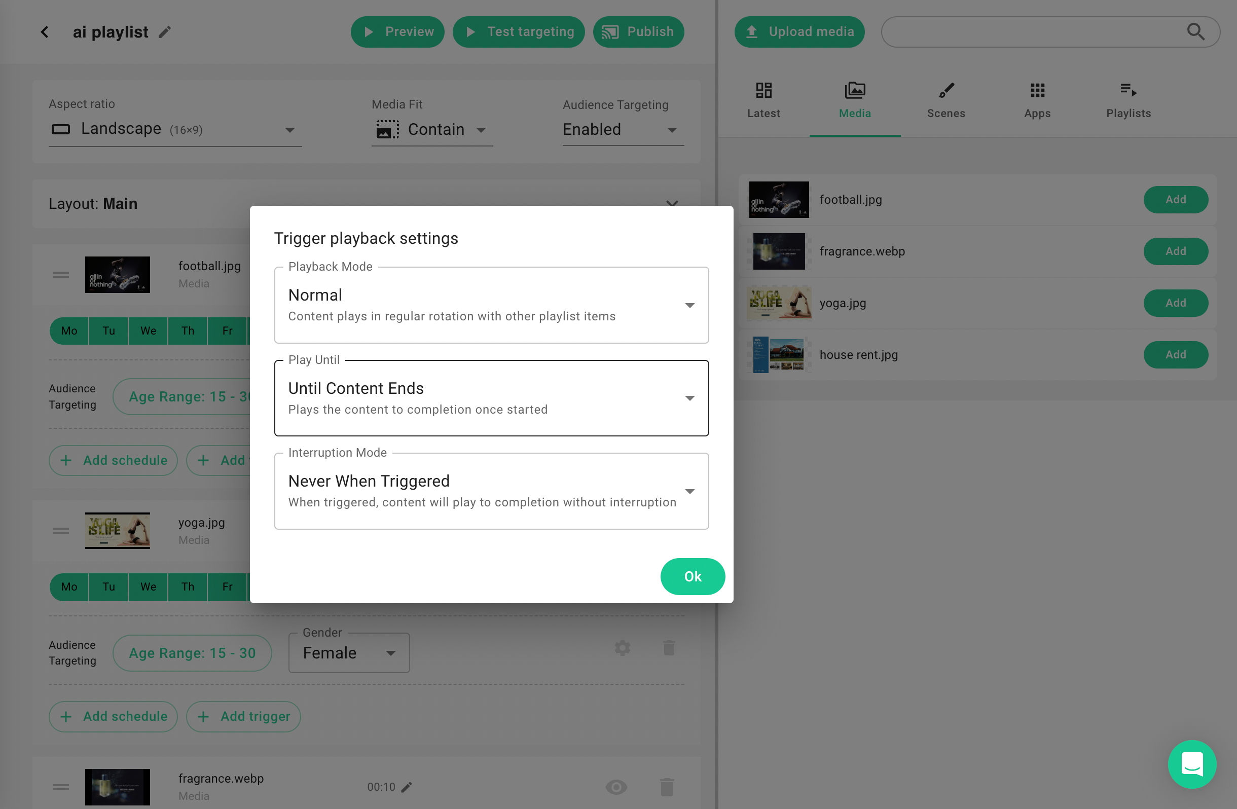Open the Interruption Mode dropdown
This screenshot has height=809, width=1237.
point(491,491)
